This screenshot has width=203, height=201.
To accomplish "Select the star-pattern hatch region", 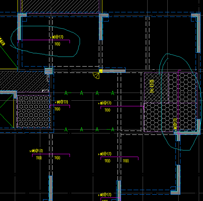I will click(34, 112).
